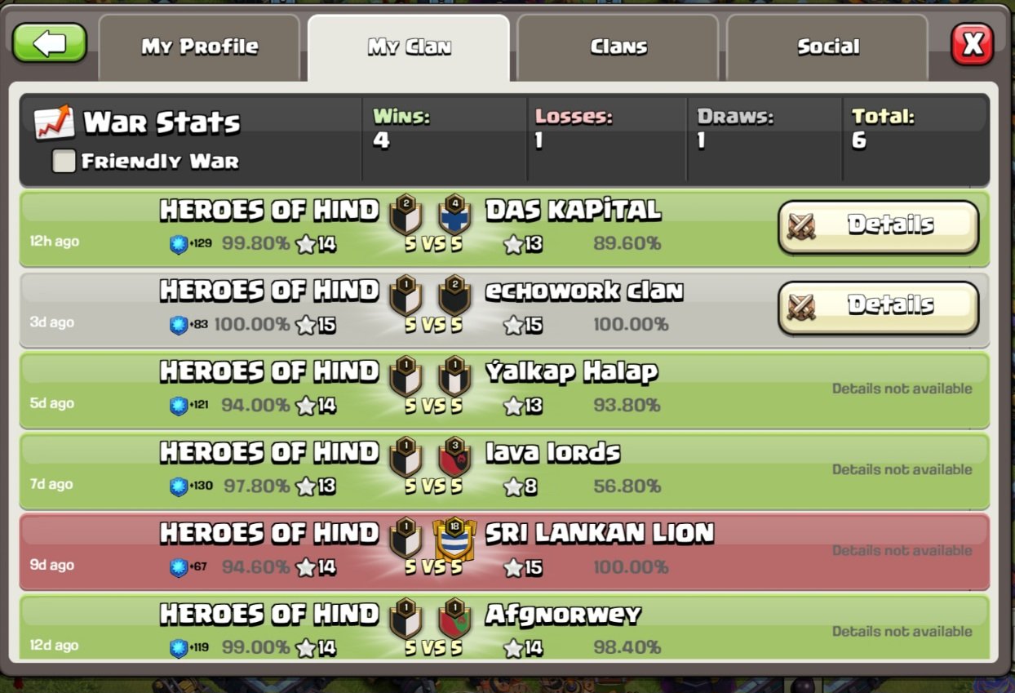Select the Ýalkap Halap war row
This screenshot has height=693, width=1015.
point(504,389)
